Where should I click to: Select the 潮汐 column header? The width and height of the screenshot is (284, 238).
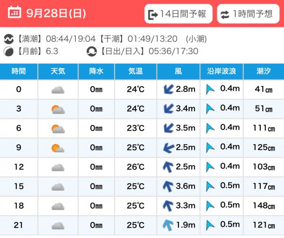(x=264, y=71)
